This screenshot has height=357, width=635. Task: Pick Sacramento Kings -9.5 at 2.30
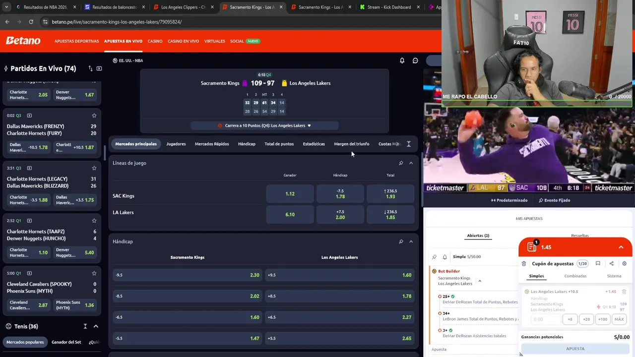point(187,275)
